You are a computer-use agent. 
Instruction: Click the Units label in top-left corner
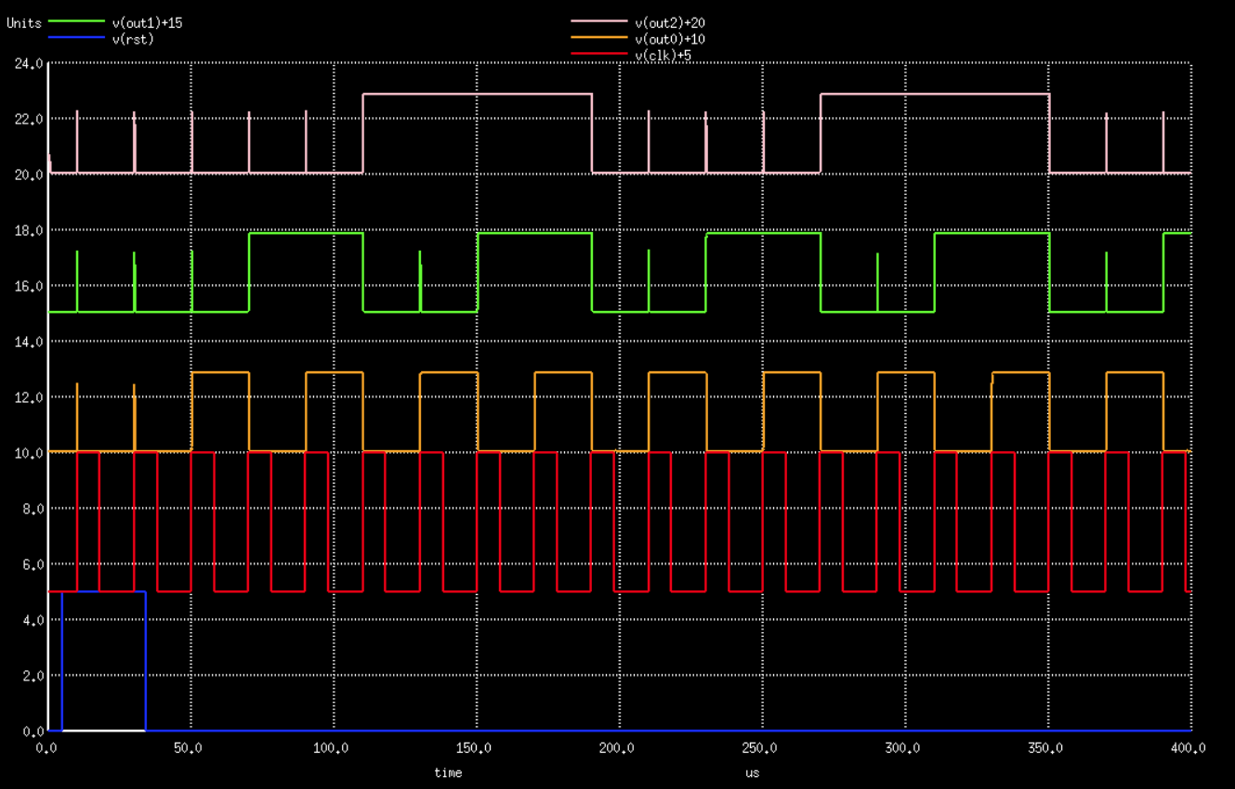pos(24,22)
